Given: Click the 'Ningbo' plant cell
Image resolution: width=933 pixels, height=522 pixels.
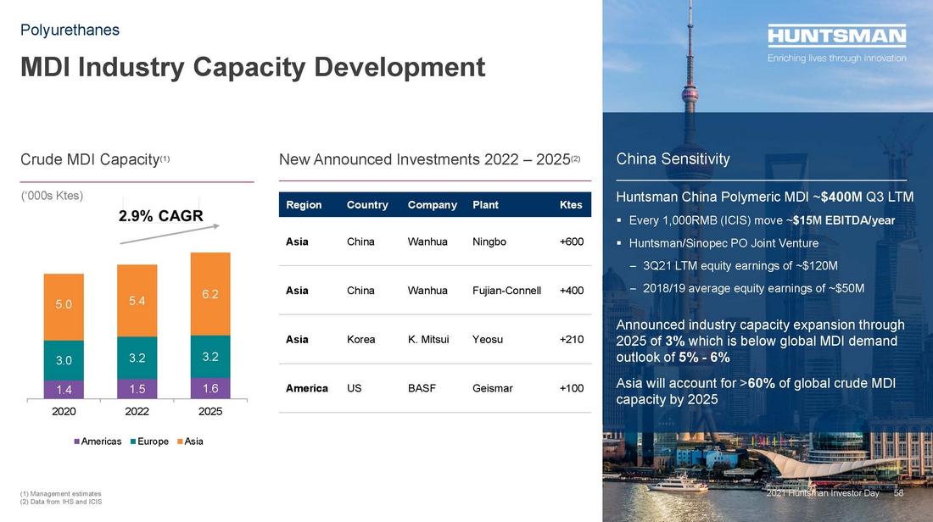Looking at the screenshot, I should click(489, 242).
